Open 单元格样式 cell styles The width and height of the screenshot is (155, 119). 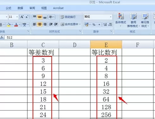[x=145, y=20]
